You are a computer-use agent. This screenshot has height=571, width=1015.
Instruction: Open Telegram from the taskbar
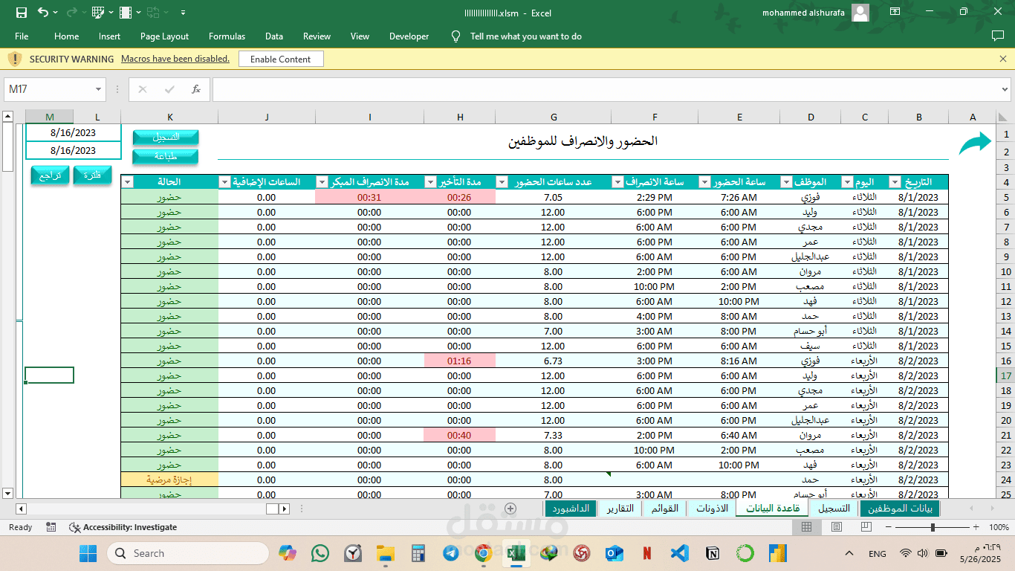[x=450, y=553]
